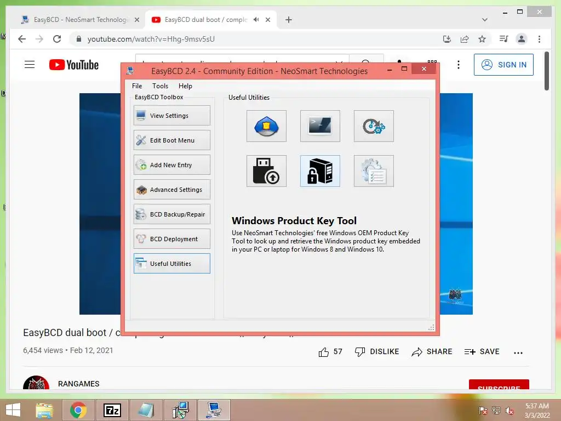Like the video with thumbs up
561x421 pixels.
323,352
